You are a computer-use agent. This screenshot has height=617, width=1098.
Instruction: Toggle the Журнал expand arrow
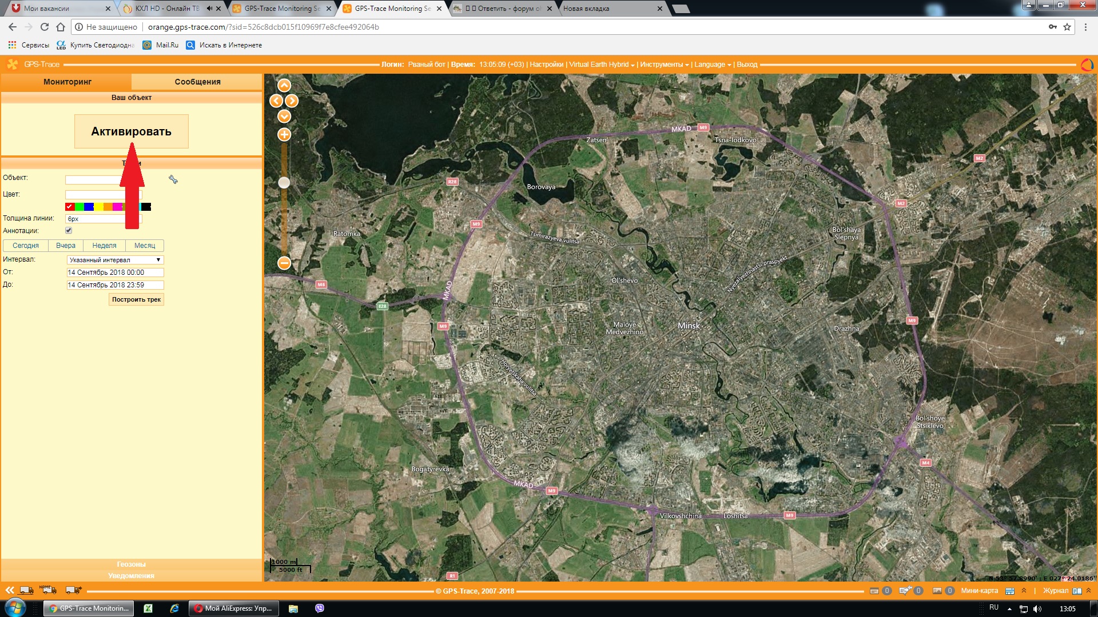click(1088, 591)
